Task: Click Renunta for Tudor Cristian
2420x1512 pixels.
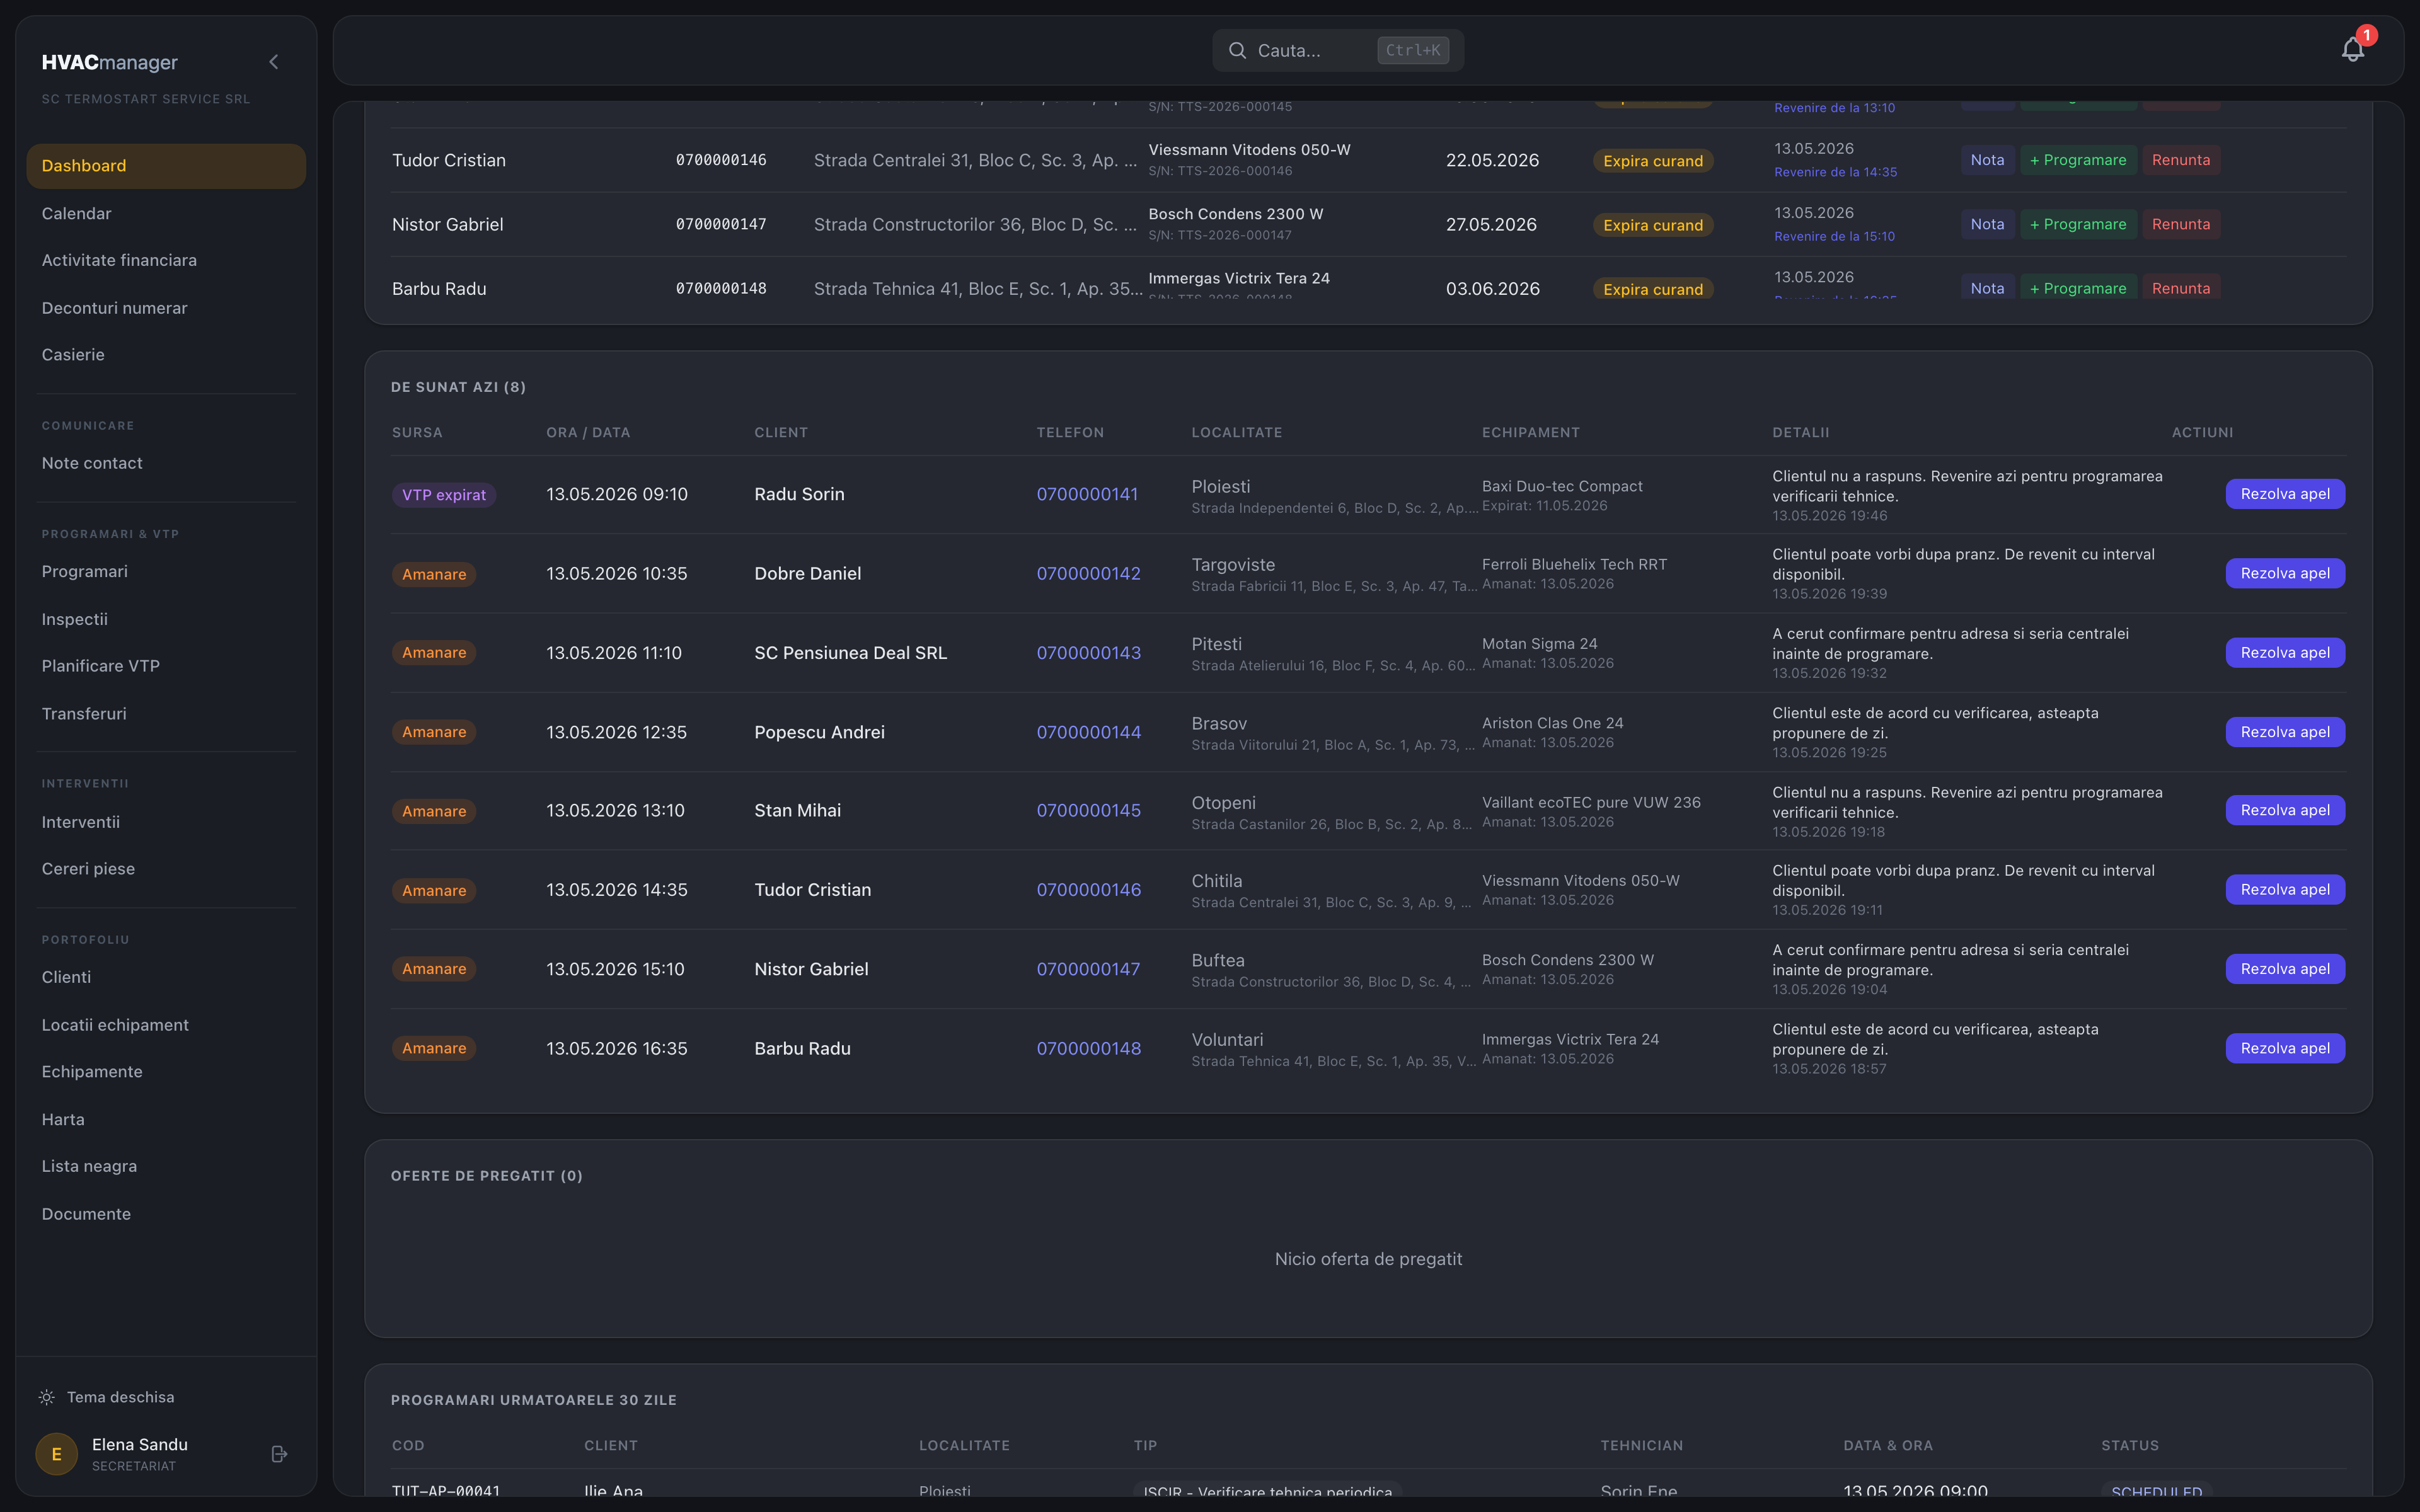Action: tap(2181, 160)
